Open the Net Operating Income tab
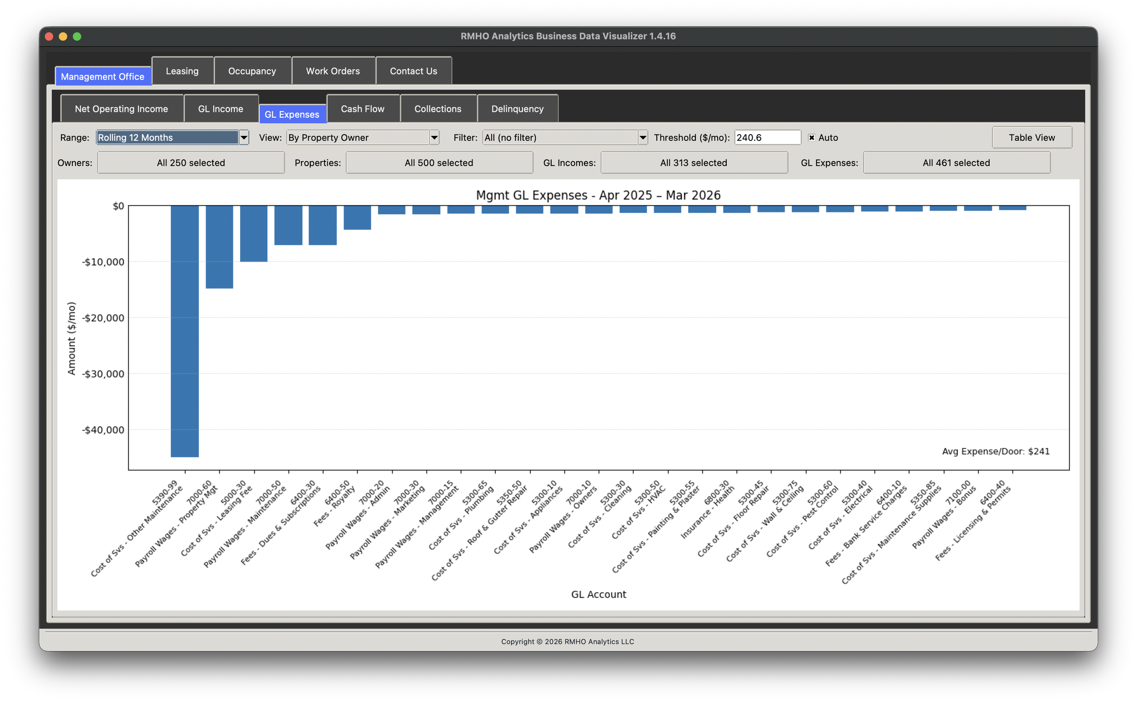This screenshot has height=703, width=1137. 121,109
